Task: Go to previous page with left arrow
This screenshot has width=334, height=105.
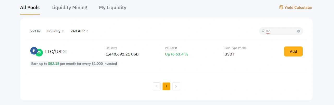Action: (157, 86)
